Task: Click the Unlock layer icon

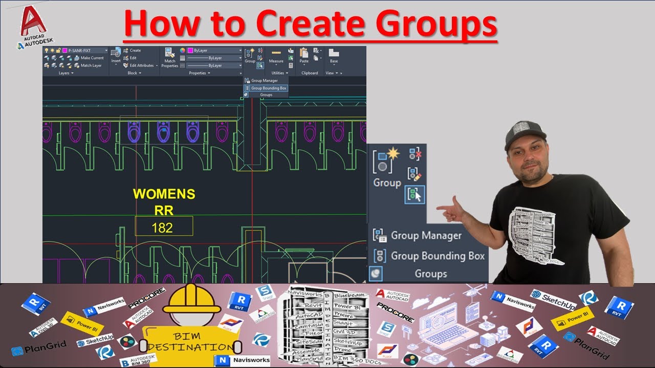Action: point(69,65)
